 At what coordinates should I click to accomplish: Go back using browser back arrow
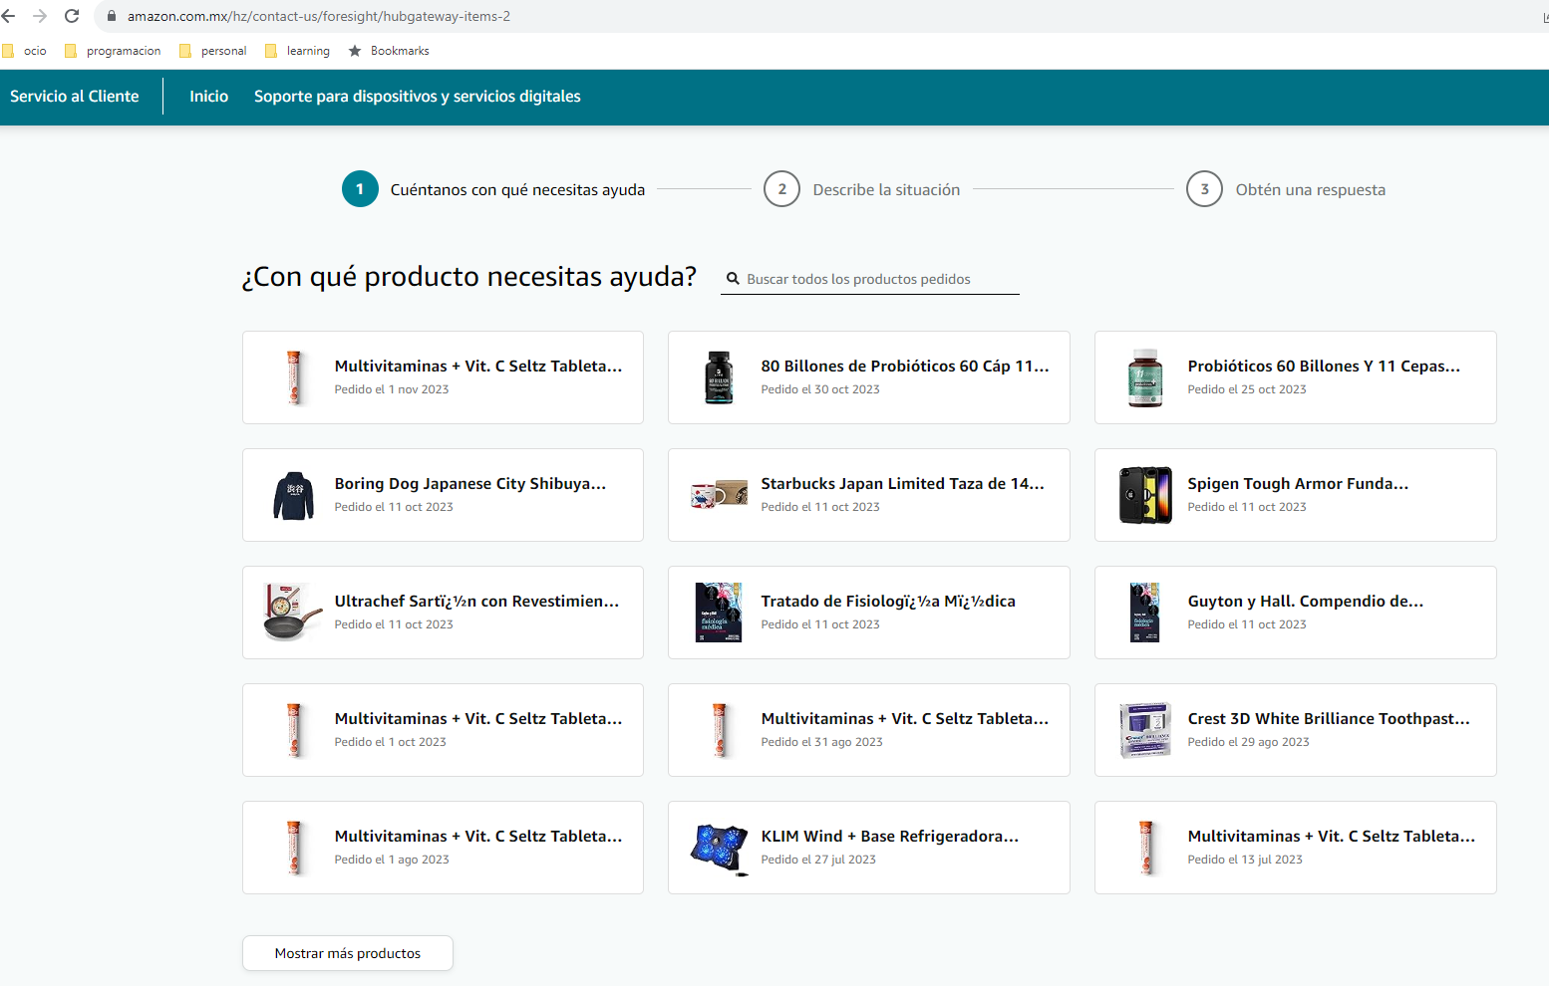coord(9,16)
